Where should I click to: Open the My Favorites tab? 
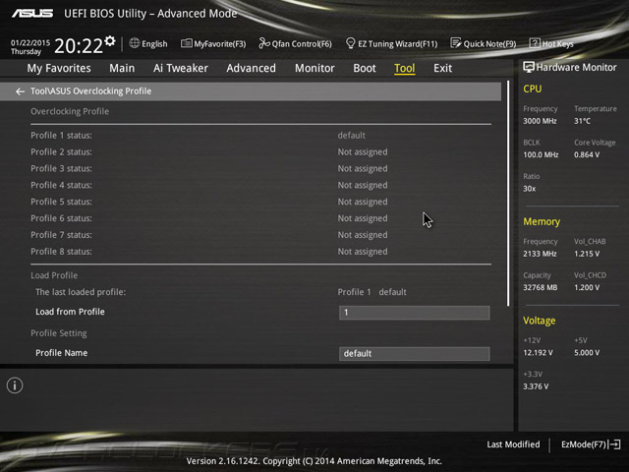click(59, 68)
